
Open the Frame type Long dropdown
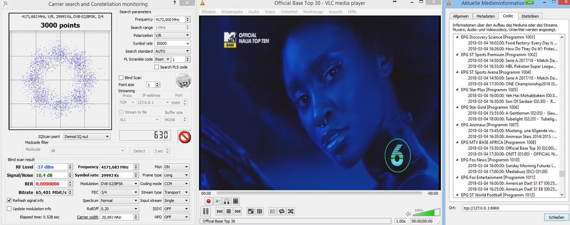tap(177, 175)
